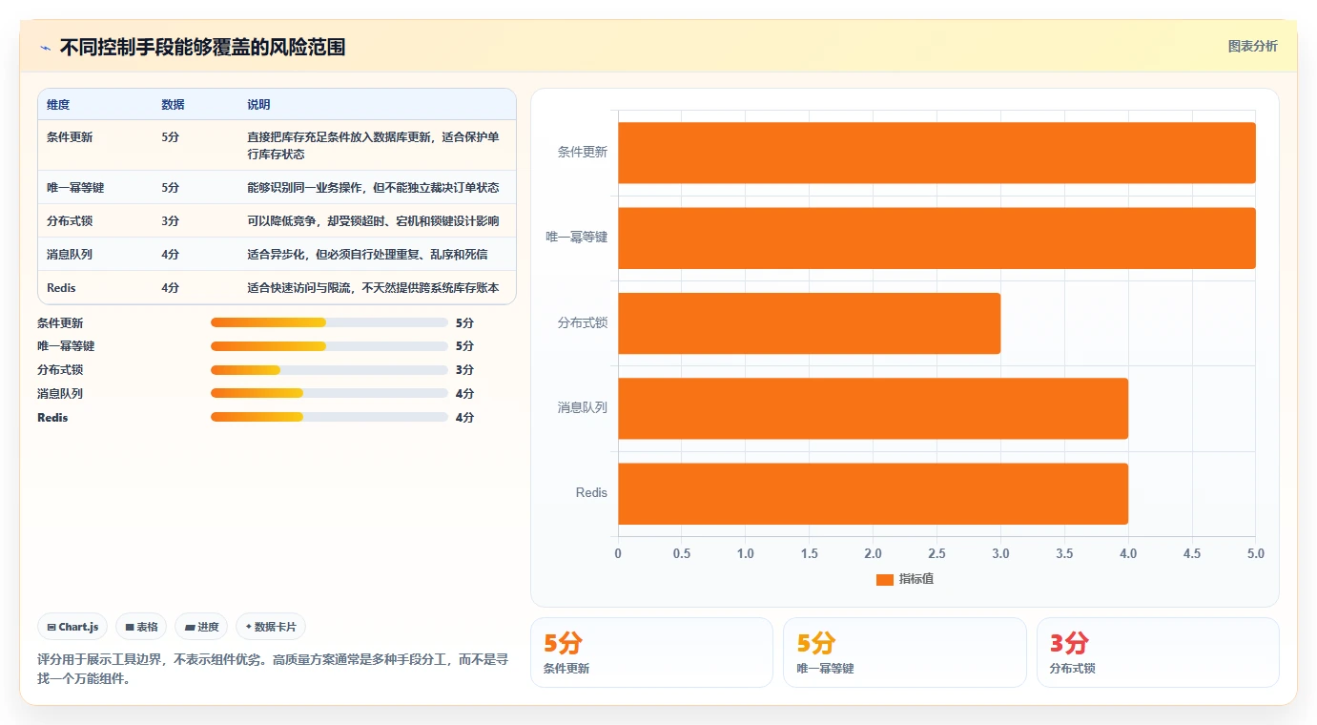
Task: Click the description starting 适合快速访问与限流
Action: tap(373, 287)
